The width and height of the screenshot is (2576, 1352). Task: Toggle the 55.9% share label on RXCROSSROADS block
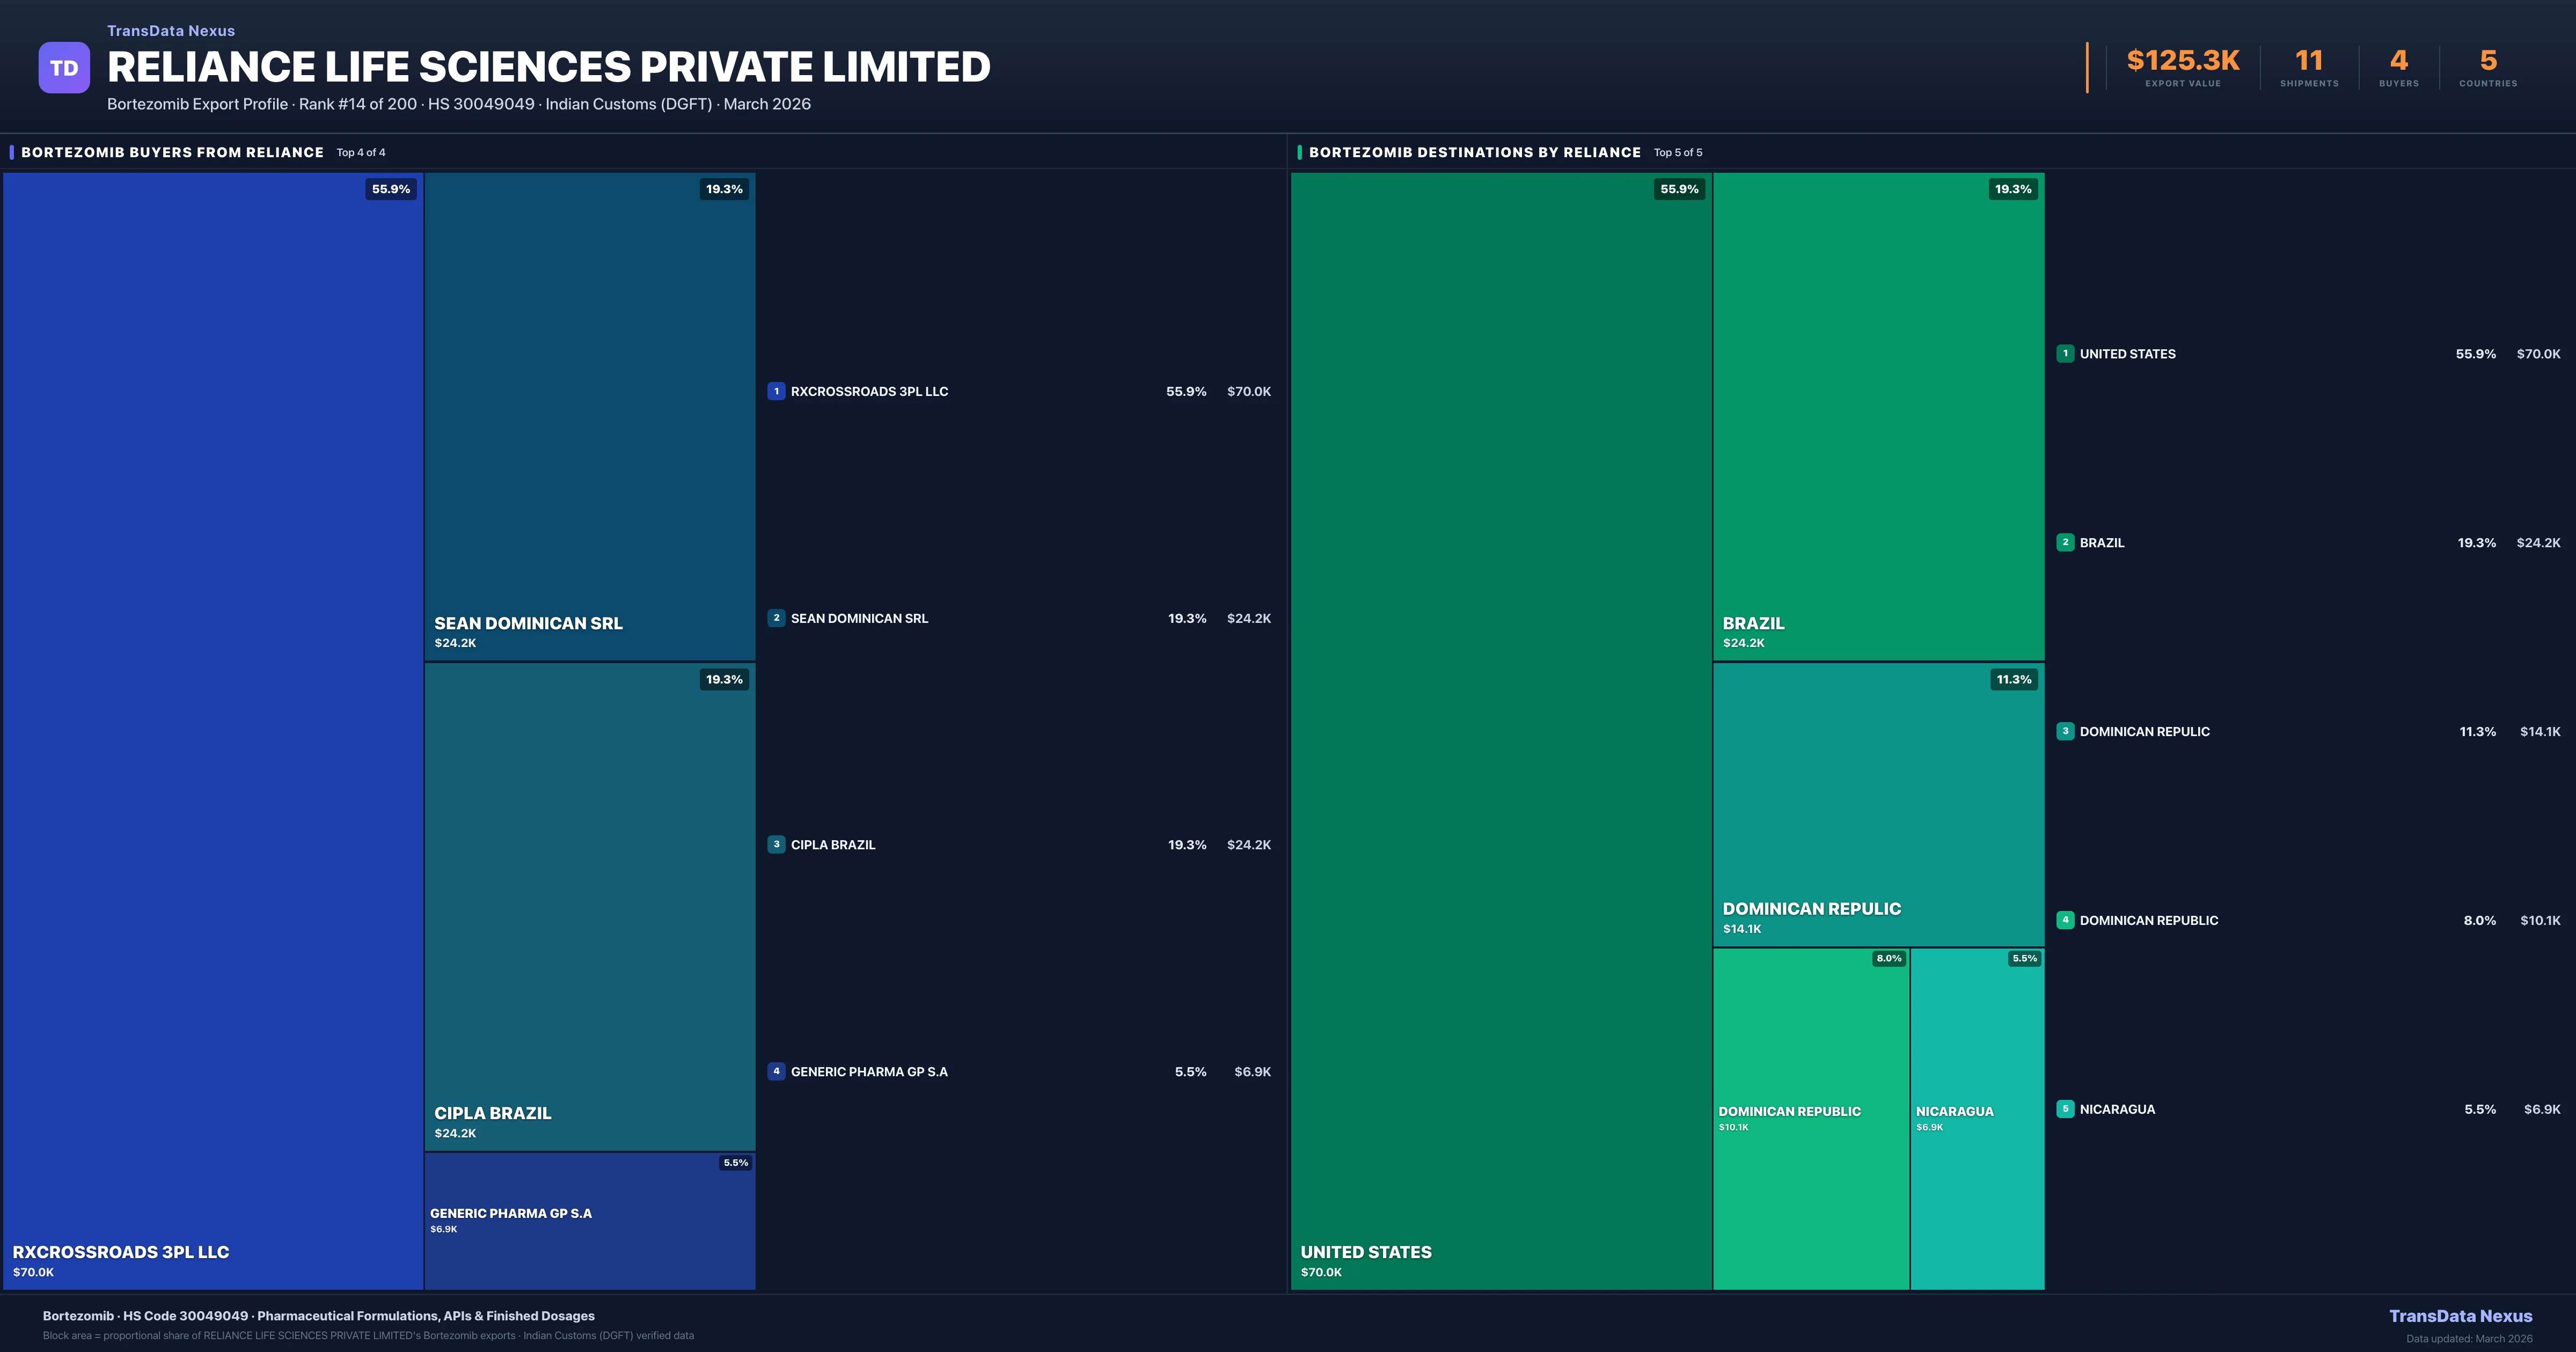point(390,189)
